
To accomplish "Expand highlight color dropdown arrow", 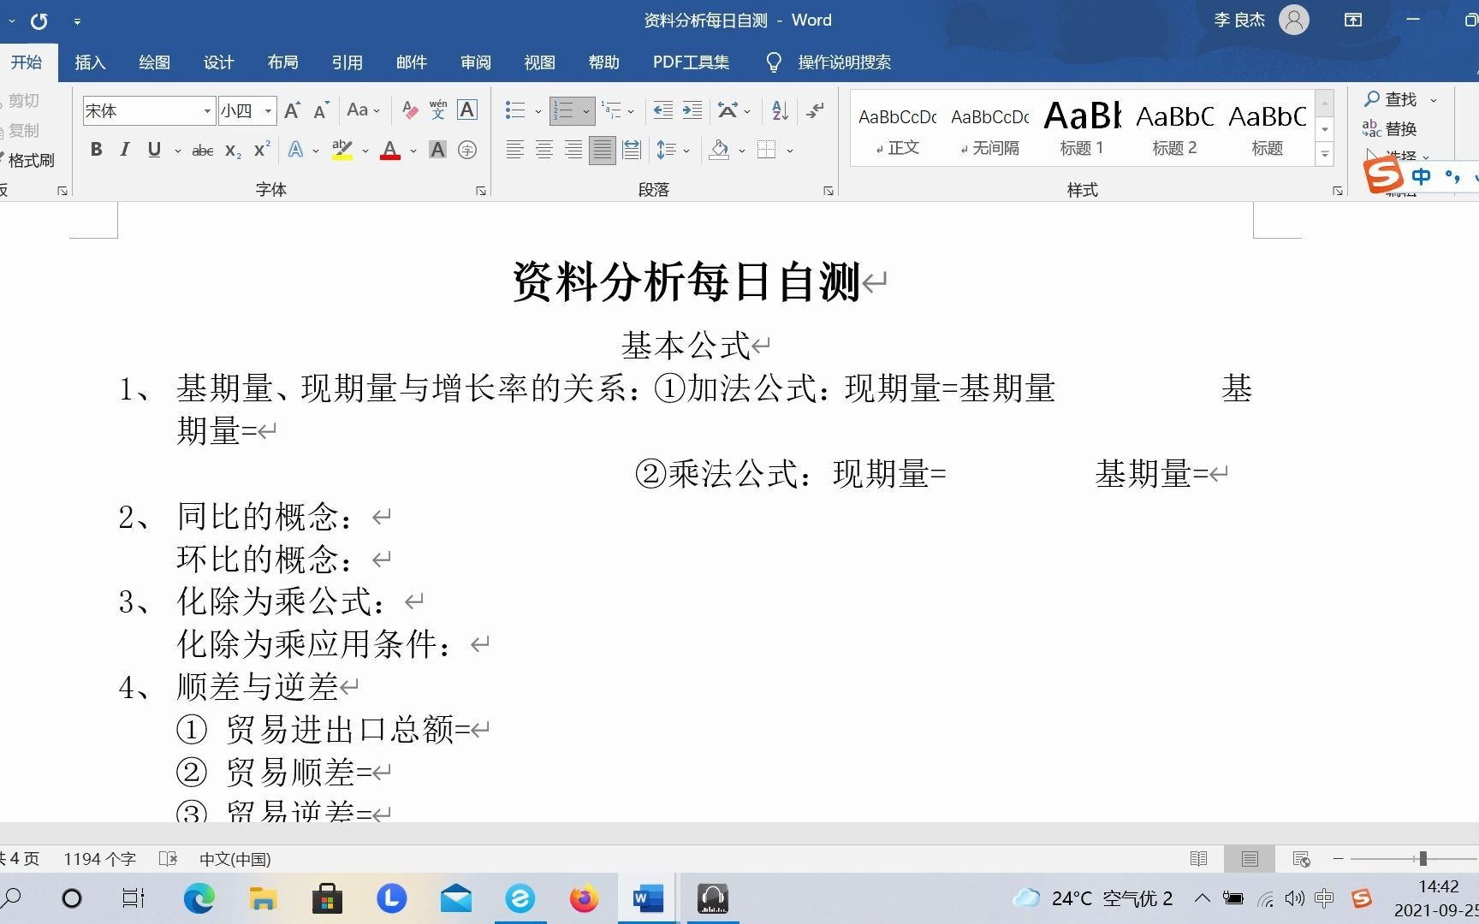I will click(x=365, y=151).
